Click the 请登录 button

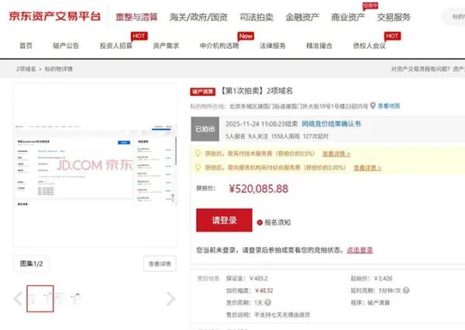224,220
